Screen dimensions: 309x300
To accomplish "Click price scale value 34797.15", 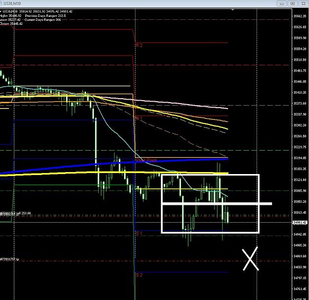I will pyautogui.click(x=300, y=278).
